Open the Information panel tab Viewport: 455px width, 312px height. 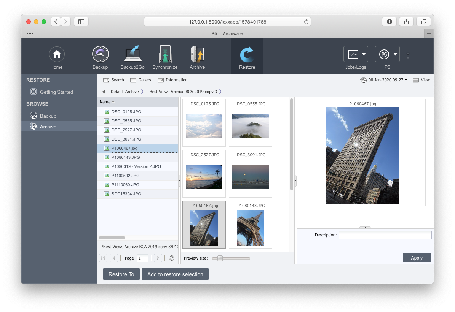point(172,80)
